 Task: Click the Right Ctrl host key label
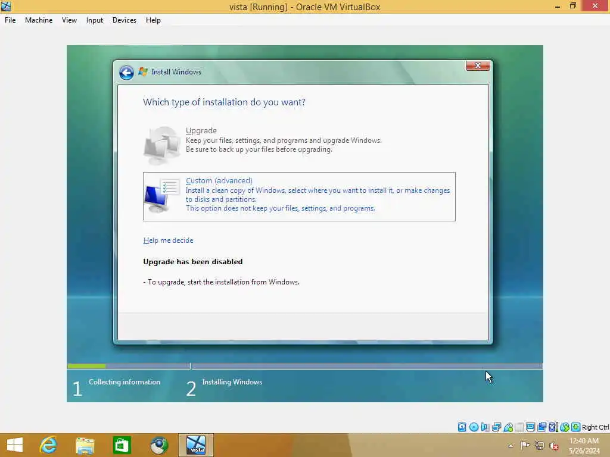click(595, 427)
